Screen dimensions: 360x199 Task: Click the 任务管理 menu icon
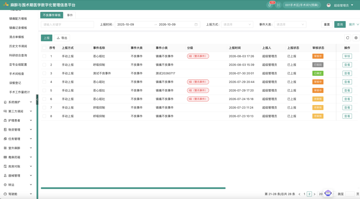click(5, 139)
